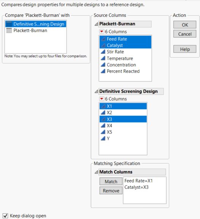Click continuous icon next to Catalyst
200x219 pixels.
click(x=103, y=45)
